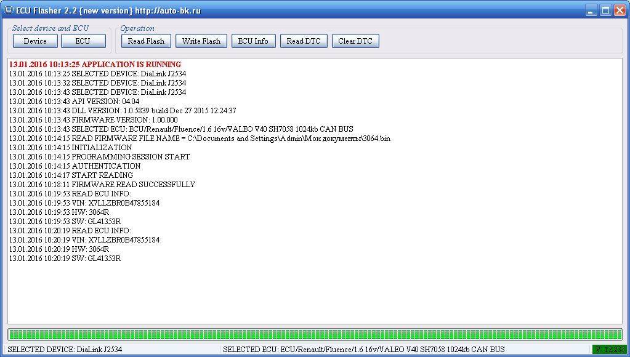The width and height of the screenshot is (630, 357).
Task: Select the APPLICATION IS RUNNING log line
Action: 95,65
